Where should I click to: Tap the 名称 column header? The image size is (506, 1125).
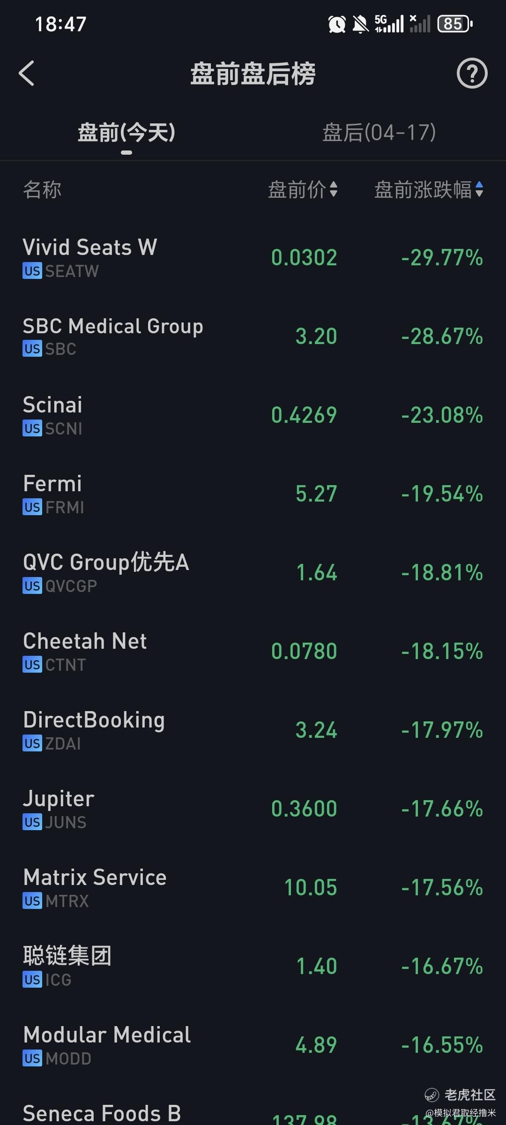[x=42, y=190]
